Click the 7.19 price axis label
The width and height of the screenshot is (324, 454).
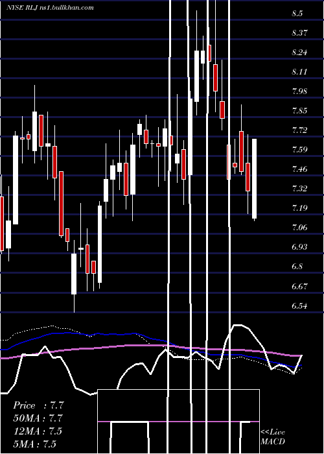coord(299,208)
